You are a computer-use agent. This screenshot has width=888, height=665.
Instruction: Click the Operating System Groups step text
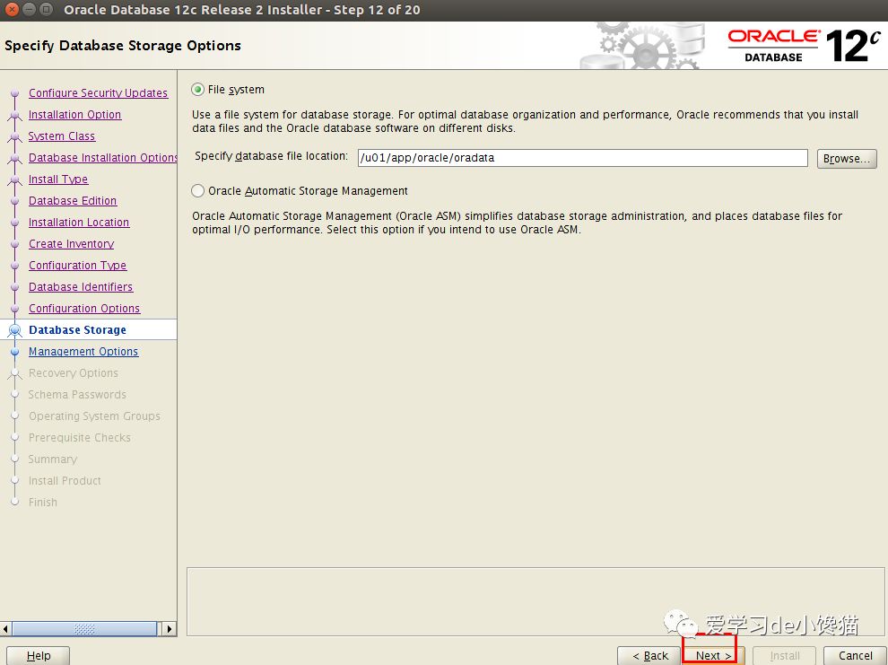(94, 416)
